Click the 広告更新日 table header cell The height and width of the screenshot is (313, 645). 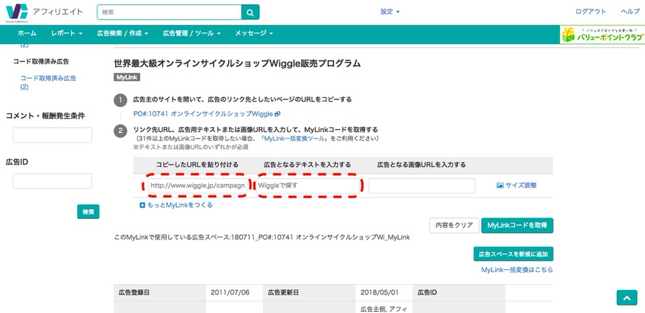click(309, 292)
